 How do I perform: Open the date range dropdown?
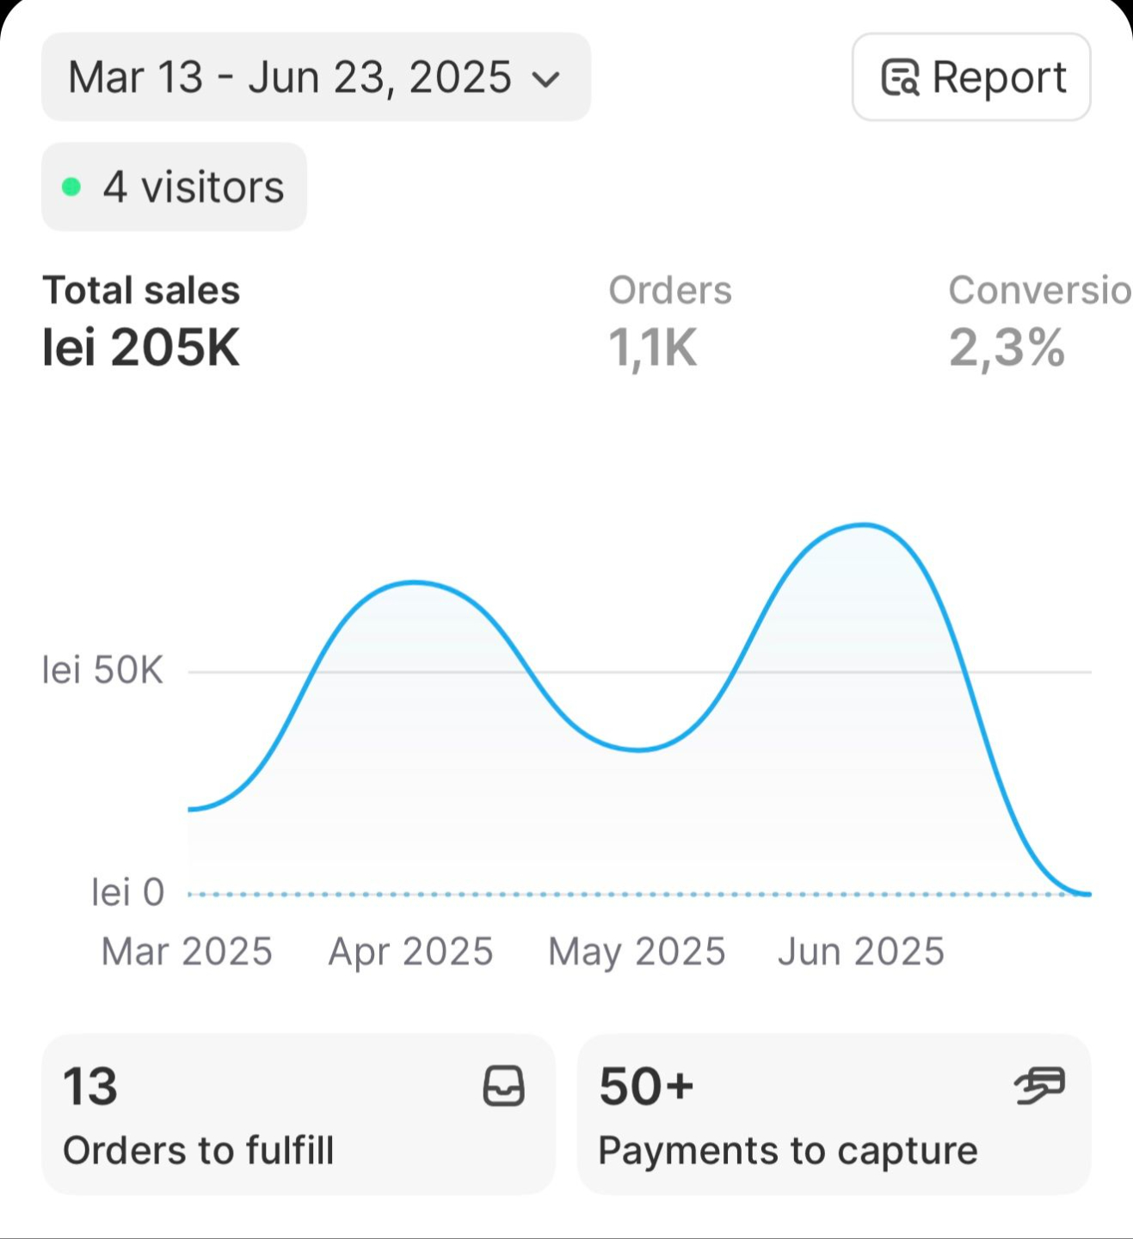[315, 77]
